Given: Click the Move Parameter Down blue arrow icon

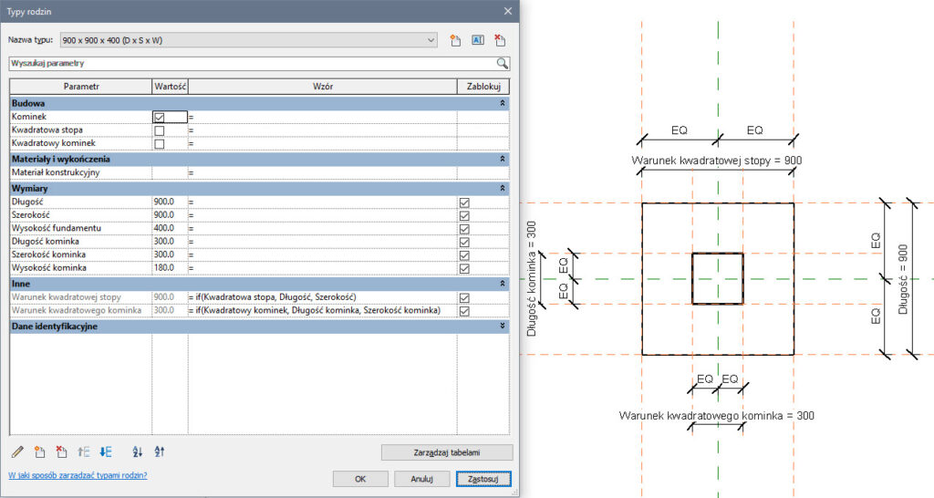Looking at the screenshot, I should (x=105, y=451).
